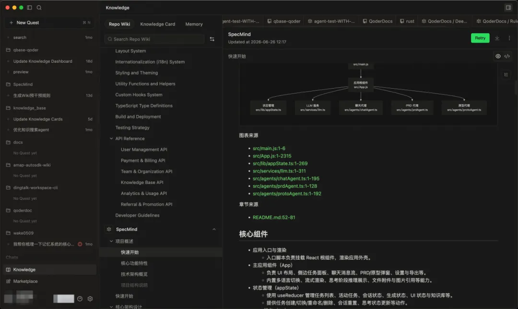Open the src/main.js:1-6 source link

pyautogui.click(x=269, y=149)
